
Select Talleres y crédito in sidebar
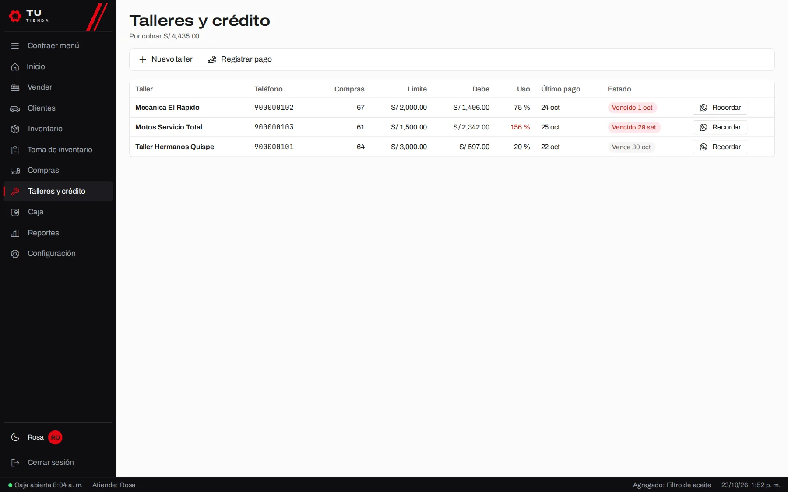coord(58,191)
